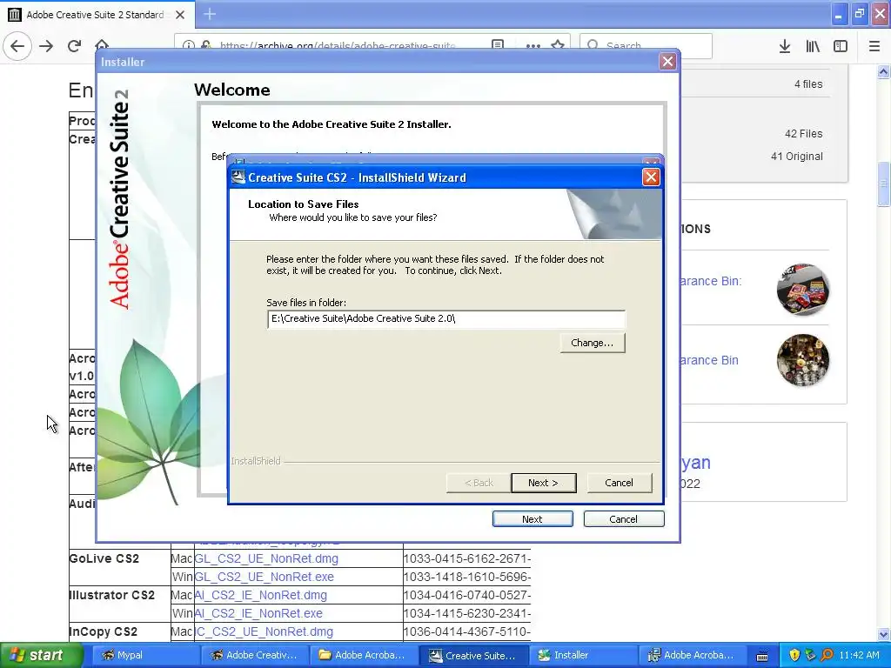Click the GoLive CS2 table cell
The image size is (891, 668).
[x=120, y=567]
